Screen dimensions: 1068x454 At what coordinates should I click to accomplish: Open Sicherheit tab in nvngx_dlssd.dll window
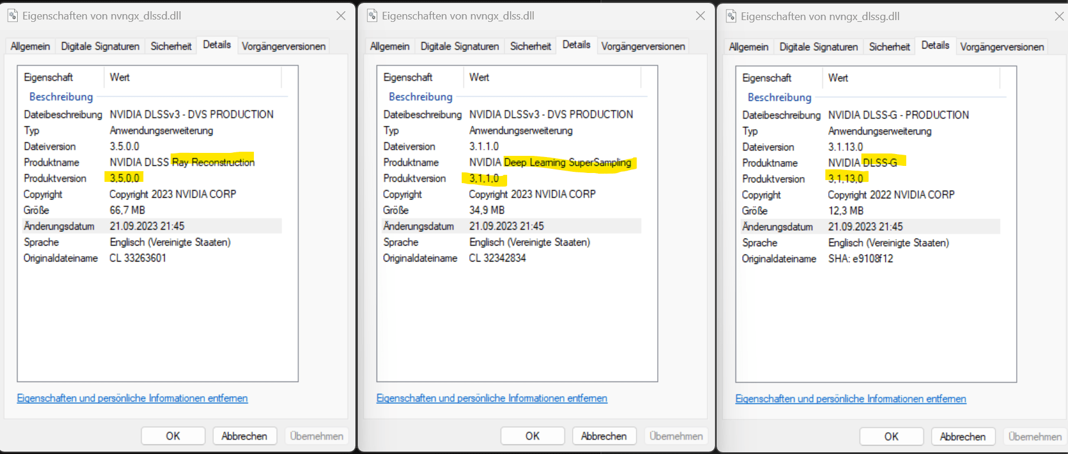(x=171, y=46)
